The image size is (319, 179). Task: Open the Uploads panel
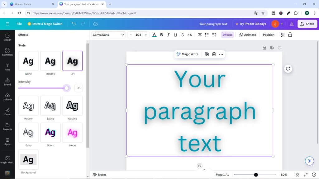7,97
